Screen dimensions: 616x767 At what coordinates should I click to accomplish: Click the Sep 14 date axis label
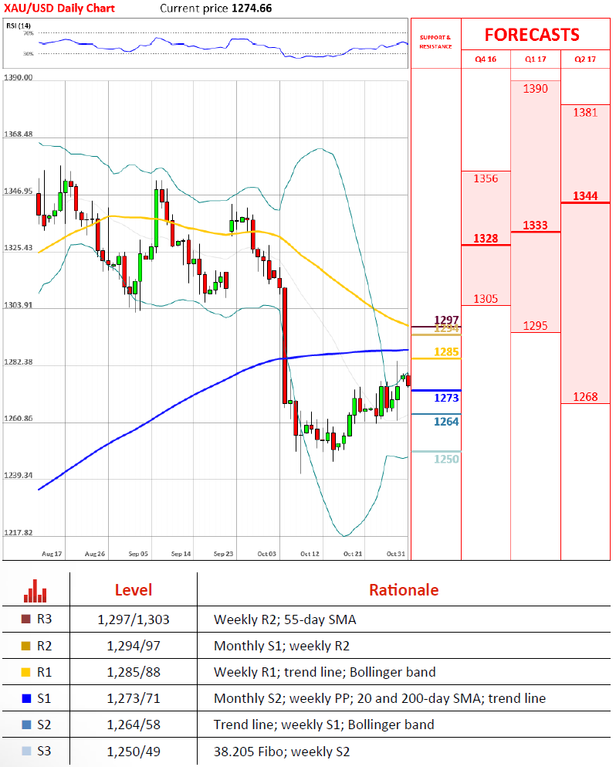(181, 555)
